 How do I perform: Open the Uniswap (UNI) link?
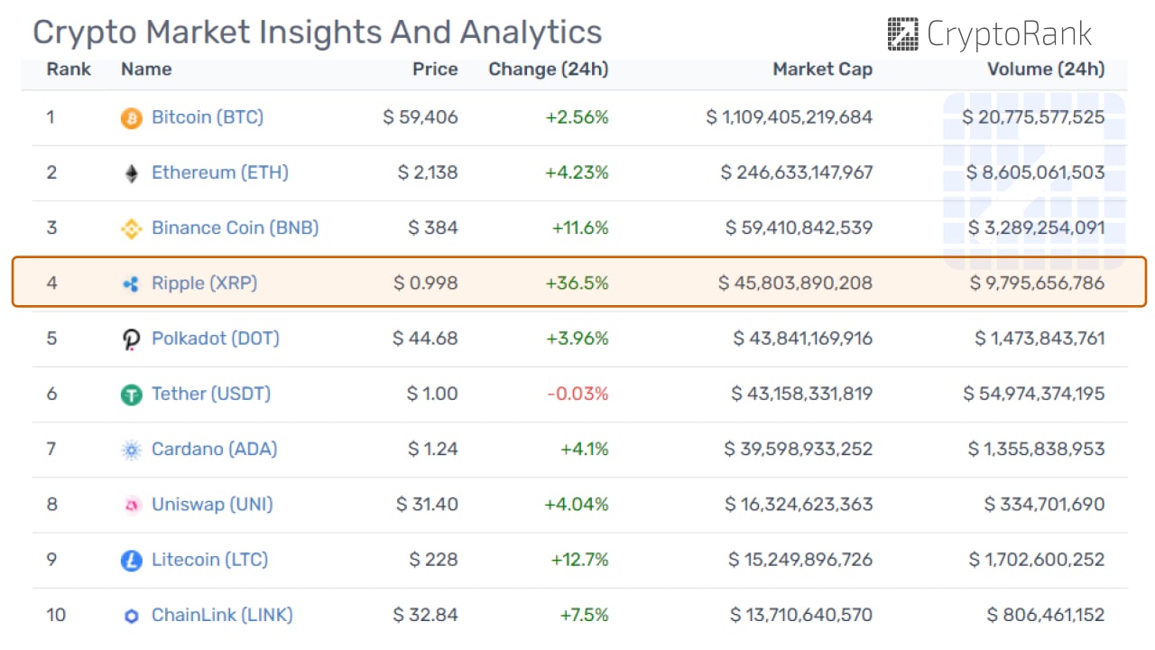[x=212, y=504]
